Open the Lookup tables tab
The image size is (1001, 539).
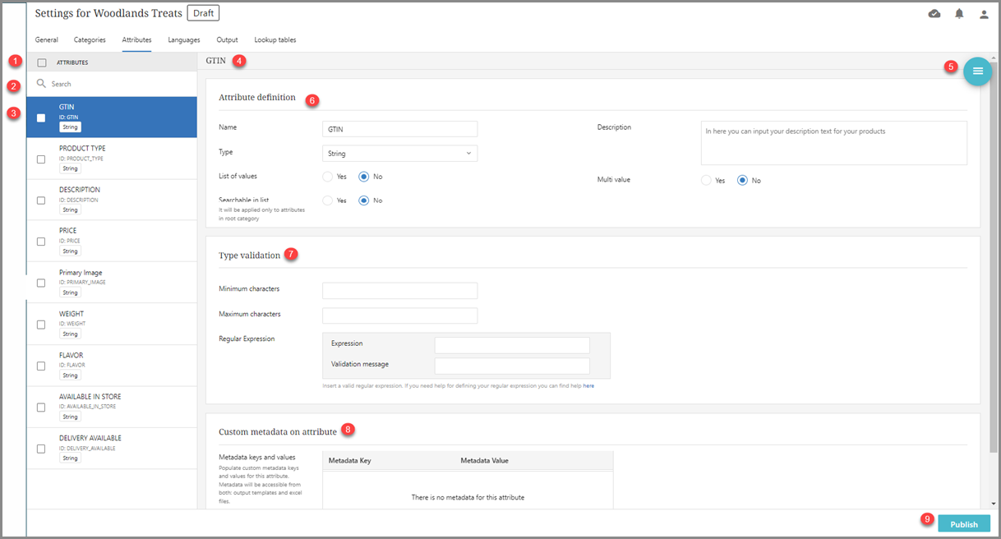(274, 39)
